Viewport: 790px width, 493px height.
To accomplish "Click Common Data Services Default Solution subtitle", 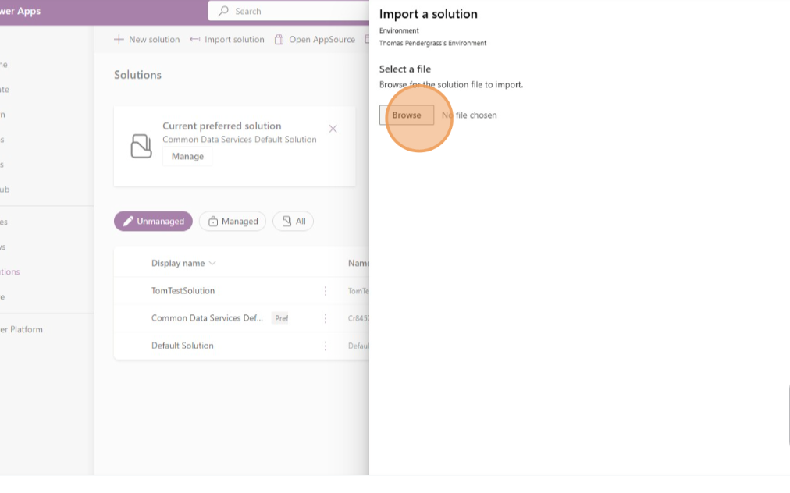I will click(240, 140).
